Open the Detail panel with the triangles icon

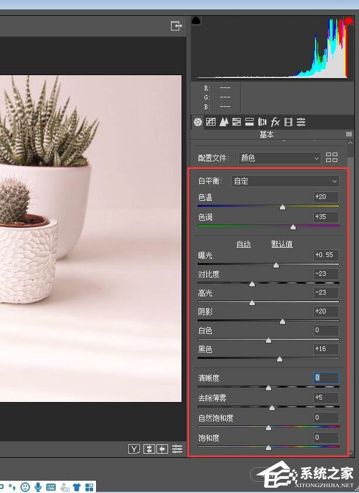224,122
